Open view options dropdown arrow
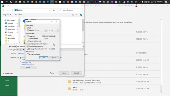This screenshot has height=96, width=170. coord(76,15)
